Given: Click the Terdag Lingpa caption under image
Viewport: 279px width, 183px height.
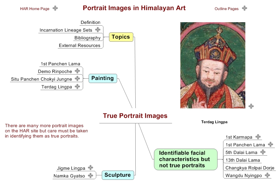Looking at the screenshot, I should coord(214,122).
